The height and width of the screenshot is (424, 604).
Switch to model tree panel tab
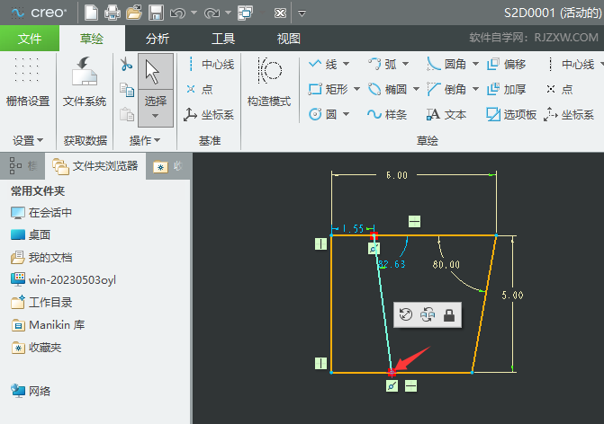click(x=23, y=166)
